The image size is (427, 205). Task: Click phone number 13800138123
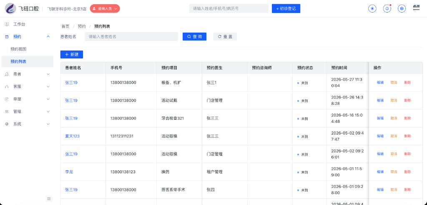click(x=123, y=172)
